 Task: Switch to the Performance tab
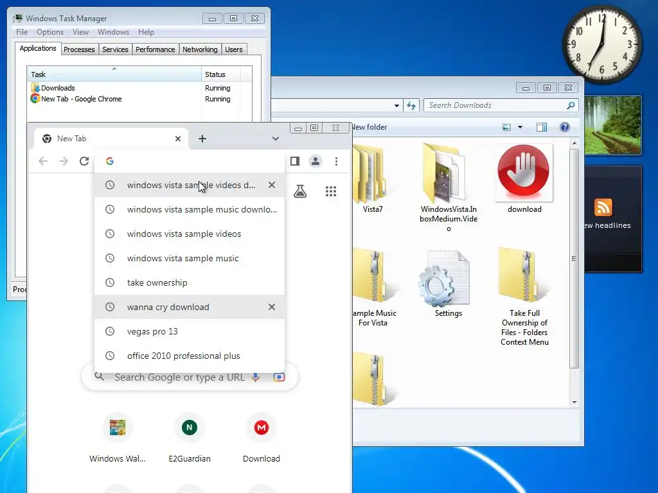(x=155, y=49)
